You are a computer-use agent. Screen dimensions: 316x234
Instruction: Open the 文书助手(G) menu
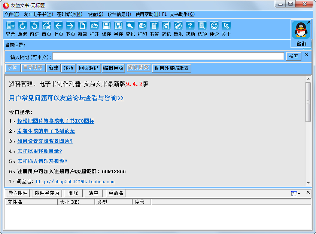pyautogui.click(x=182, y=14)
